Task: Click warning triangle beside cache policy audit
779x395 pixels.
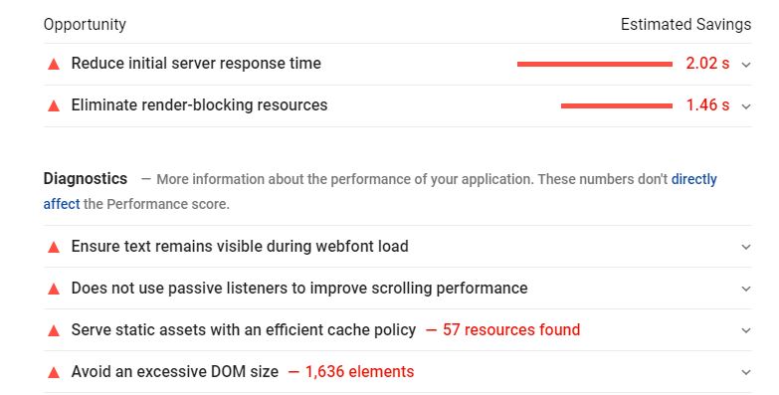Action: point(54,330)
